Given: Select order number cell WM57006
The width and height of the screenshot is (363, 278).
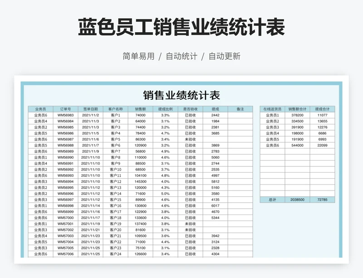Looking at the screenshot, I should pos(65,254).
